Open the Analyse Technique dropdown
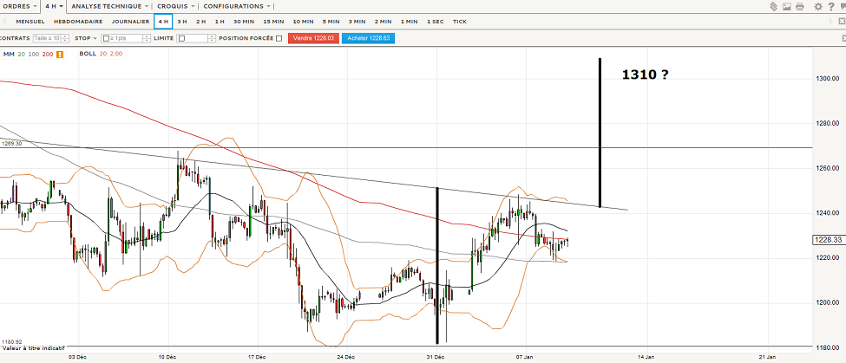Viewport: 846px width, 363px height. click(x=111, y=6)
